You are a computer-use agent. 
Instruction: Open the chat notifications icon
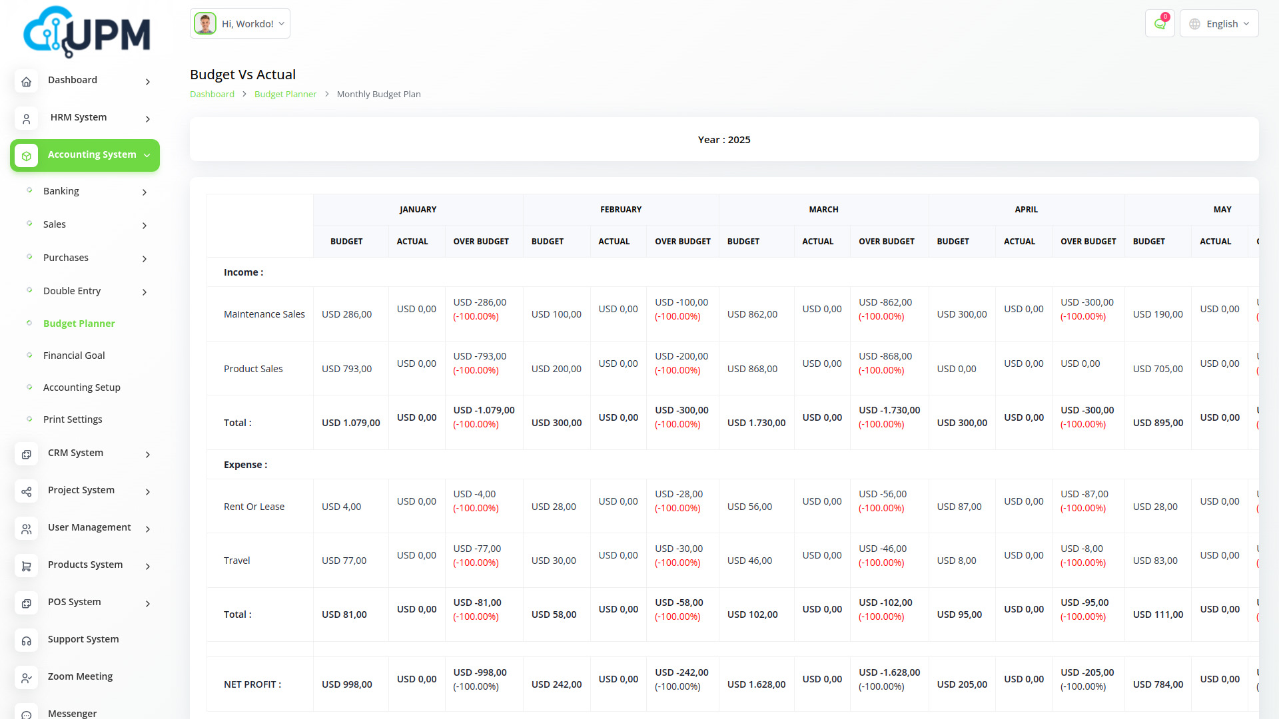click(1160, 24)
